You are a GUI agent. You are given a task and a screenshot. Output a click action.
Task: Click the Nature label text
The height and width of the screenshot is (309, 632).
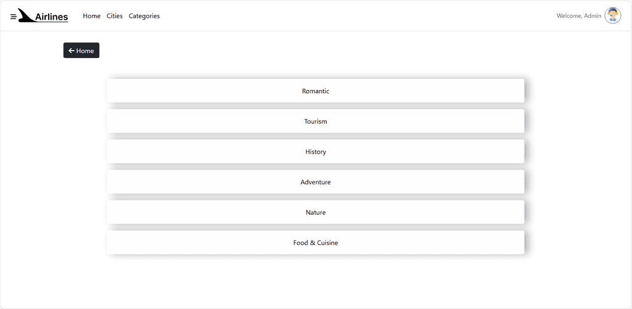click(x=315, y=213)
